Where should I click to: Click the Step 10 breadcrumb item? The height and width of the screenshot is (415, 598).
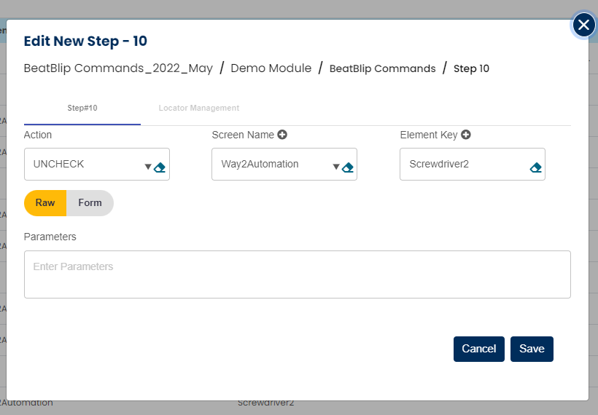pyautogui.click(x=471, y=69)
